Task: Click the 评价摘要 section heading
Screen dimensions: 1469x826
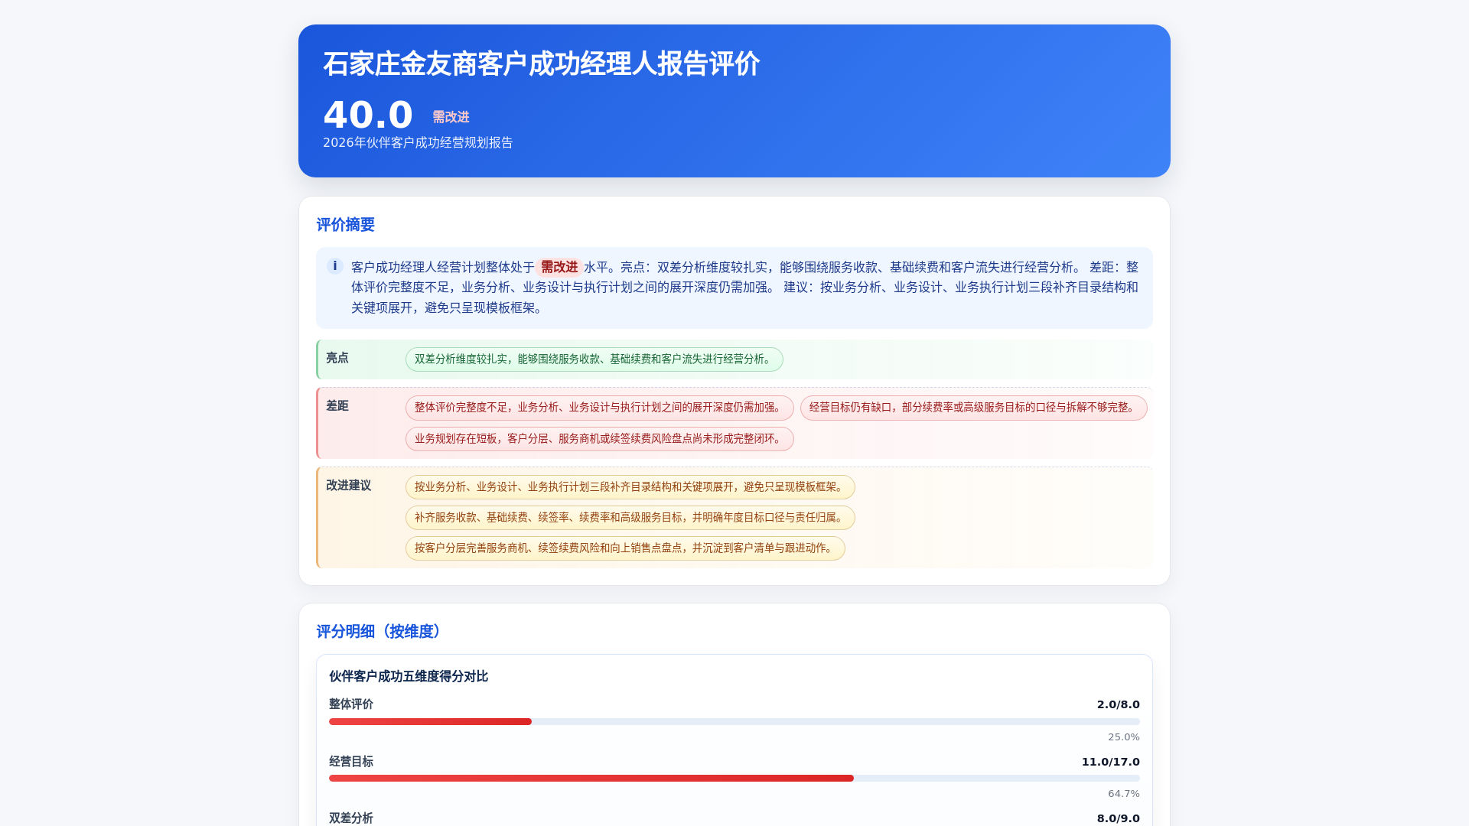Action: (346, 225)
